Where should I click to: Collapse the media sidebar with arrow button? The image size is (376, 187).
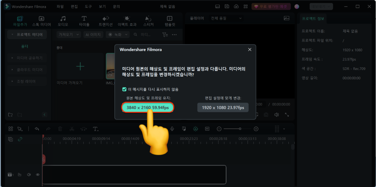44,115
